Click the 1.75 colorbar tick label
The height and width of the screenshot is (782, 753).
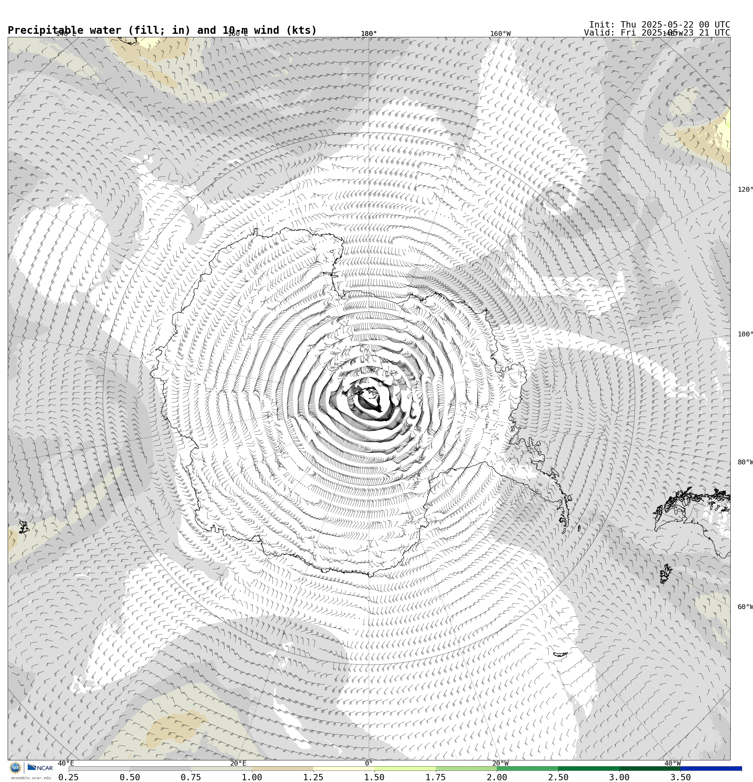(436, 777)
